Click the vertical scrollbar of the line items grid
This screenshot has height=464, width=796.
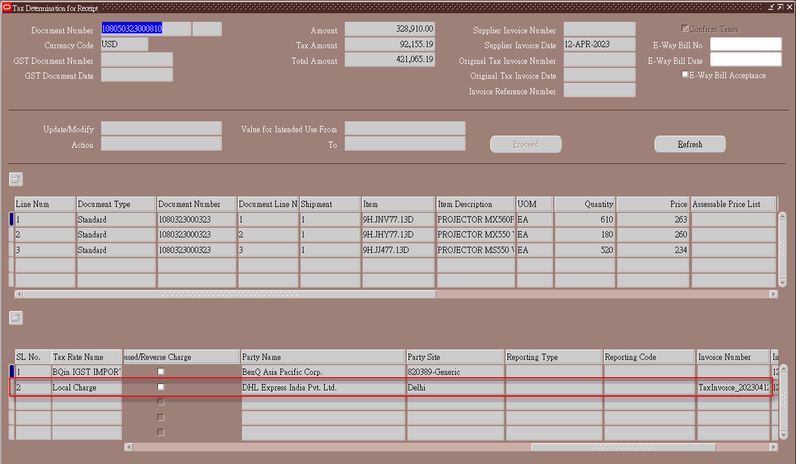pos(782,249)
